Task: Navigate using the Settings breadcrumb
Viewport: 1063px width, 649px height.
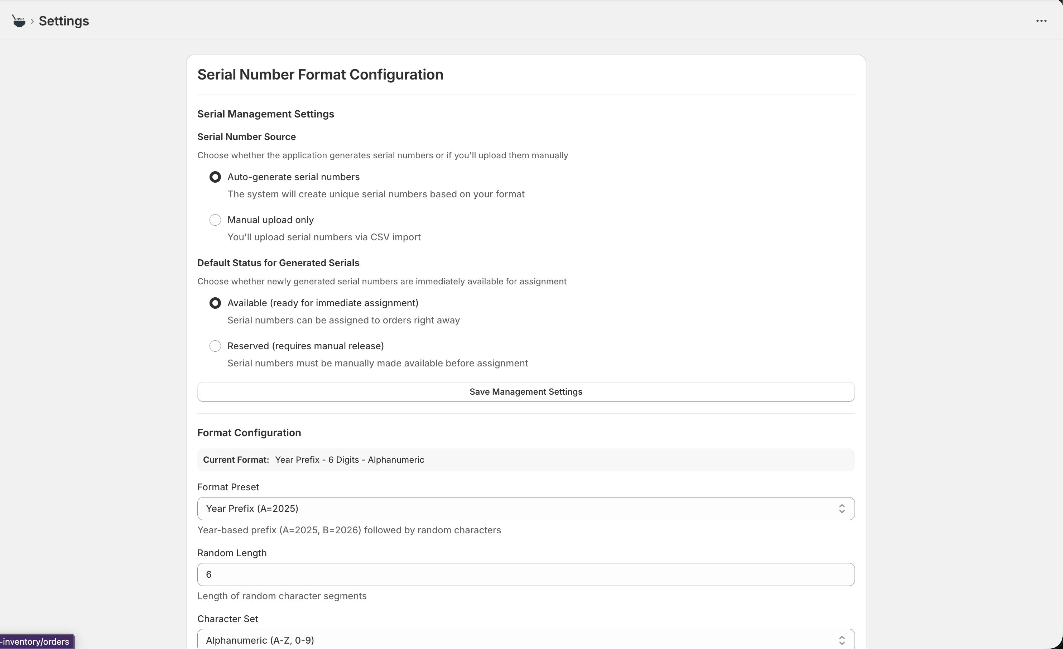Action: coord(63,21)
